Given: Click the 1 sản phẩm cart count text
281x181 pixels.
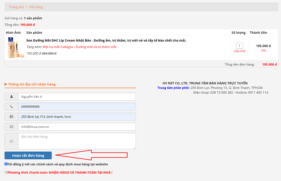Looking at the screenshot, I should 33,18.
